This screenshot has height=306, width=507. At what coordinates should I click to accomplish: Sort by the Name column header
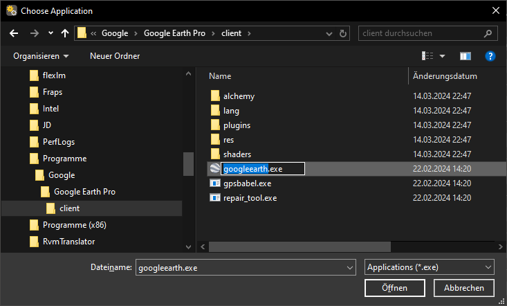220,76
